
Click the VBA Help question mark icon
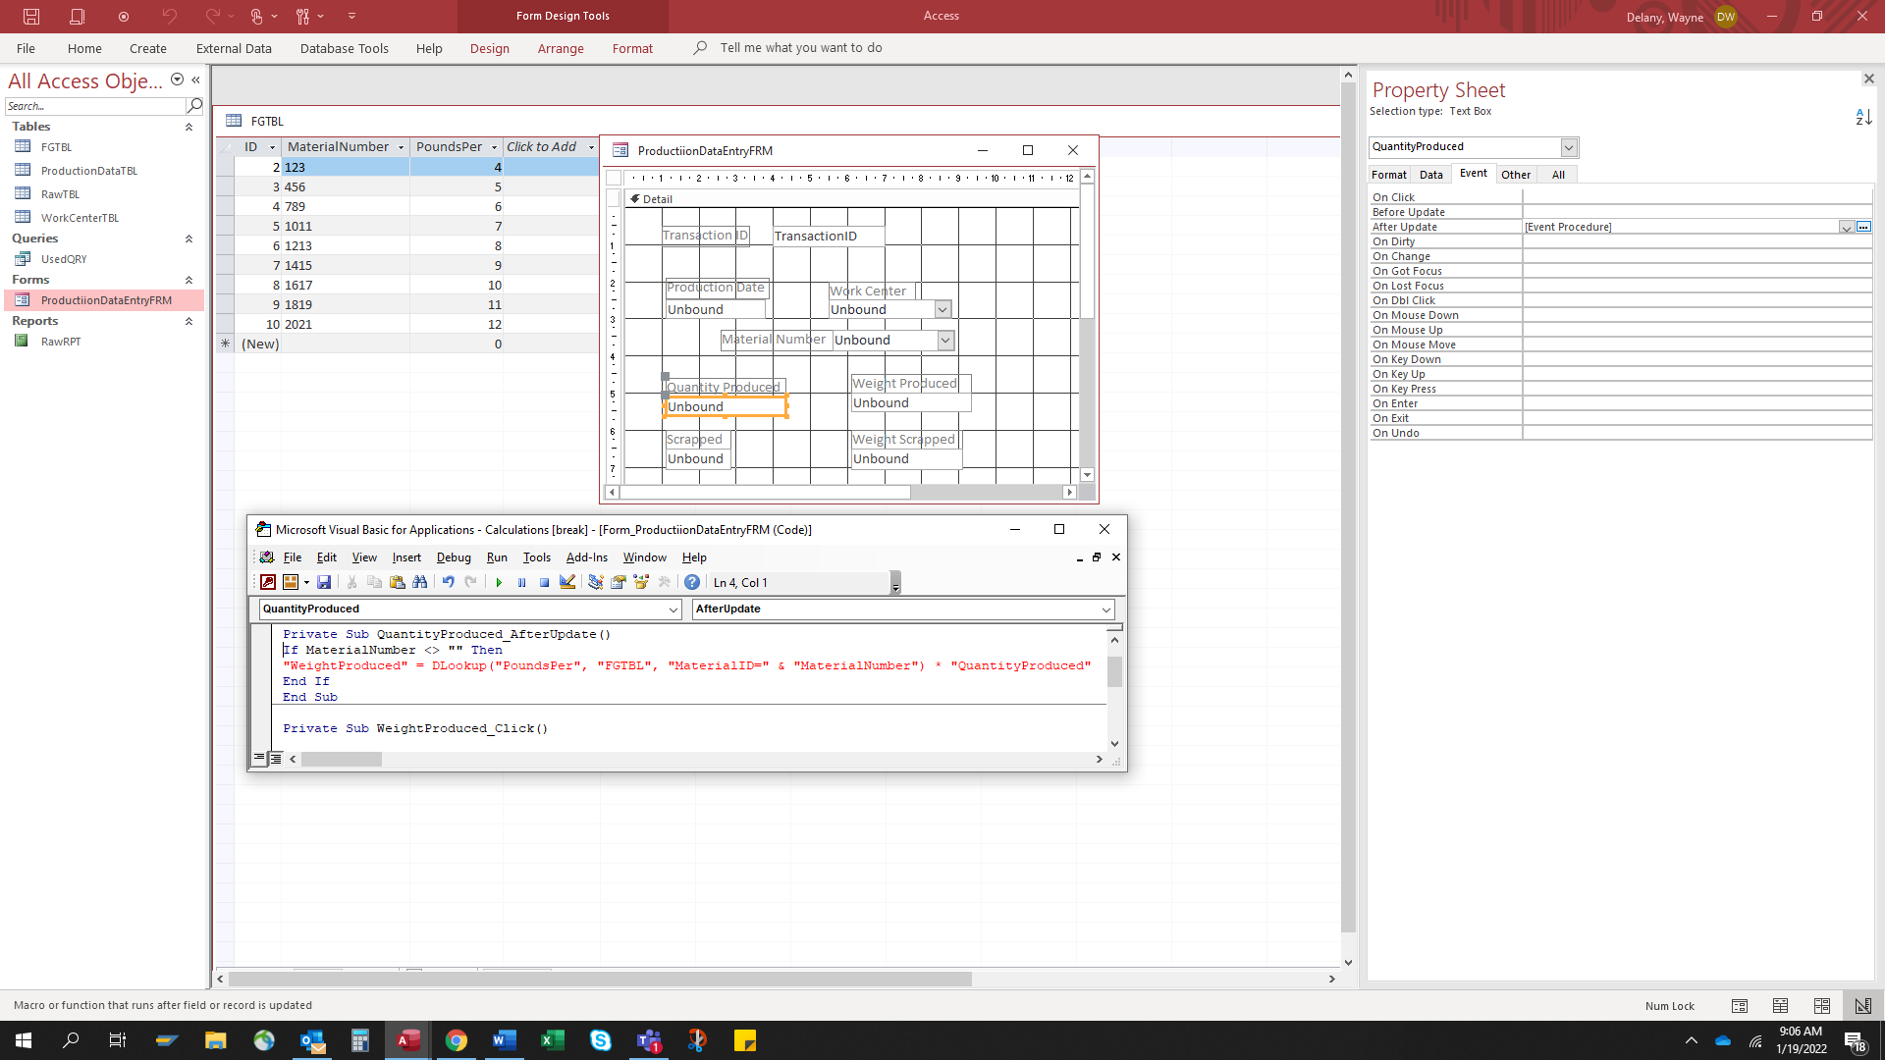[692, 582]
